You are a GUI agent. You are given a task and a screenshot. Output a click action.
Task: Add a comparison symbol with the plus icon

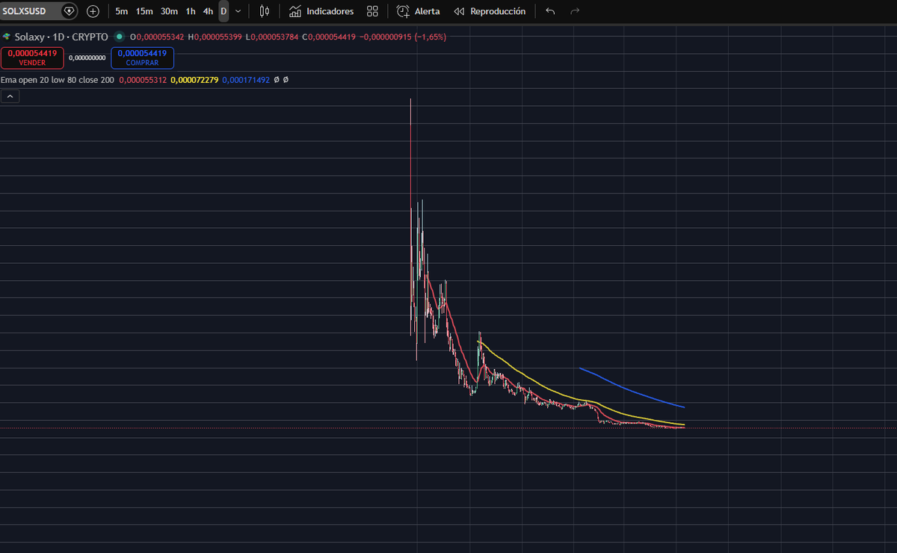click(x=93, y=11)
